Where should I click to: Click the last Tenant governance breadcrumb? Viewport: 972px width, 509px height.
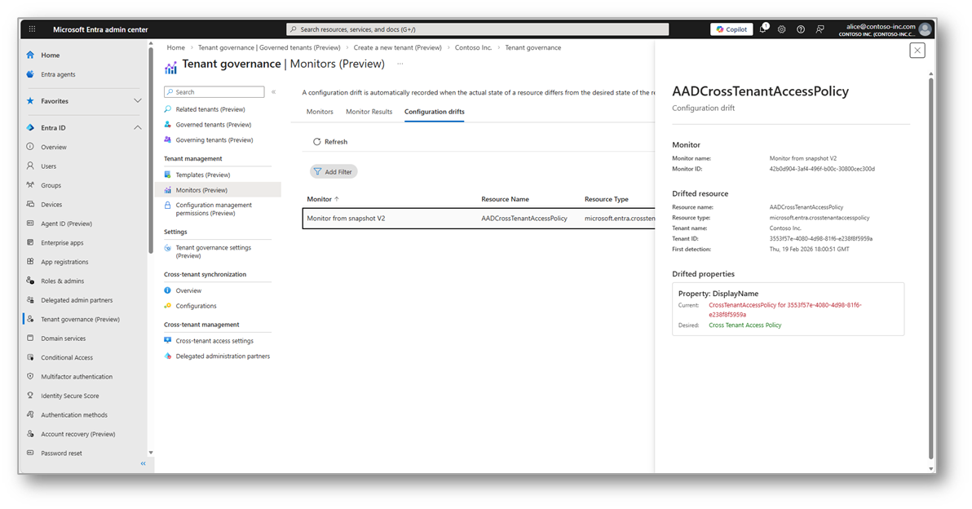coord(533,48)
